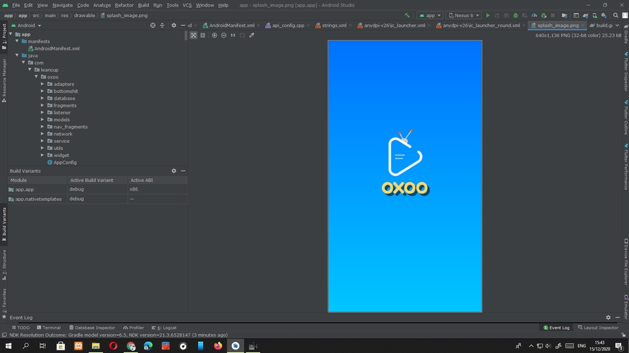The height and width of the screenshot is (353, 629).
Task: Open Opera browser from the taskbar
Action: [x=113, y=346]
